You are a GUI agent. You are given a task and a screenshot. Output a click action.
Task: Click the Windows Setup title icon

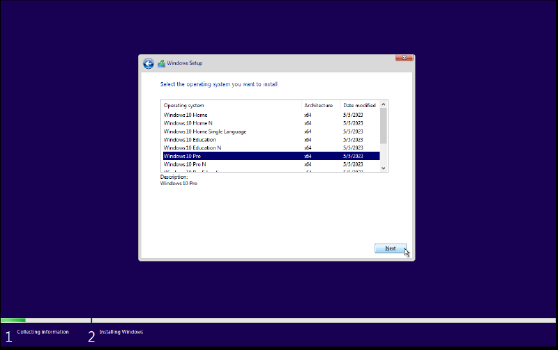click(162, 63)
